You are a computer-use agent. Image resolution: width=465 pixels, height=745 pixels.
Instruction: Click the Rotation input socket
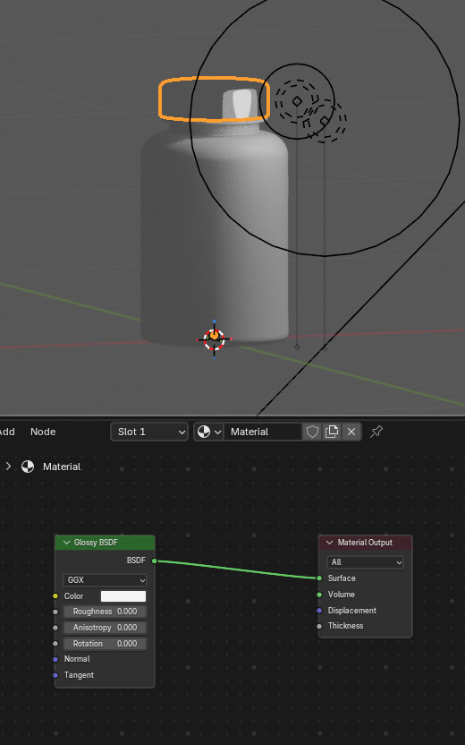click(x=55, y=643)
